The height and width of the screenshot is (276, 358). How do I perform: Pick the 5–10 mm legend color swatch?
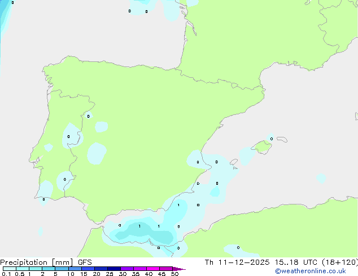tap(62, 269)
